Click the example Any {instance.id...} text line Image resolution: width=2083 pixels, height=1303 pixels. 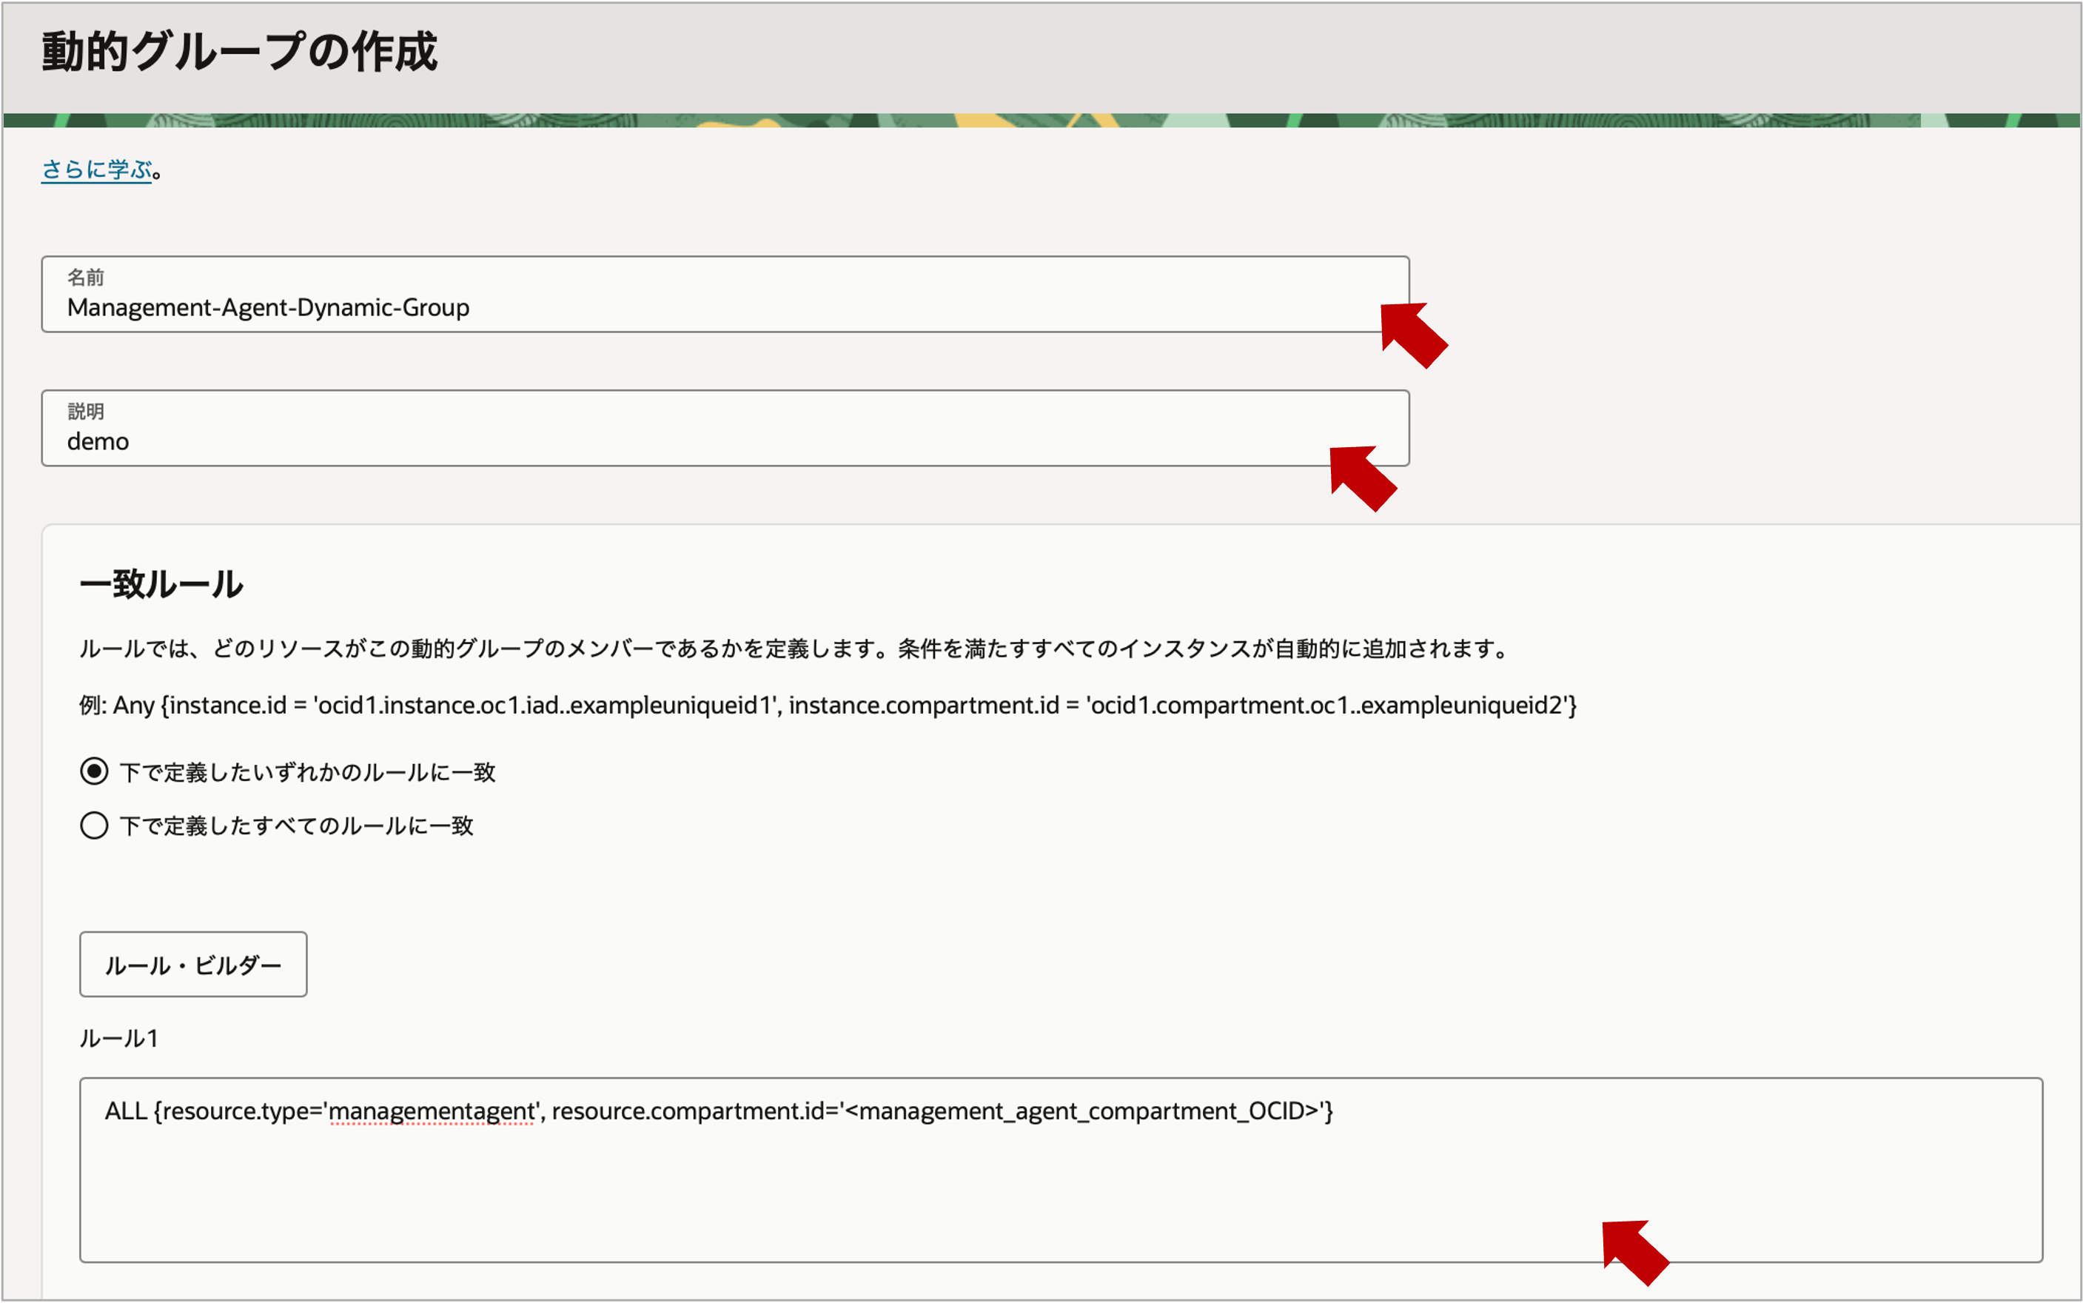(x=827, y=706)
